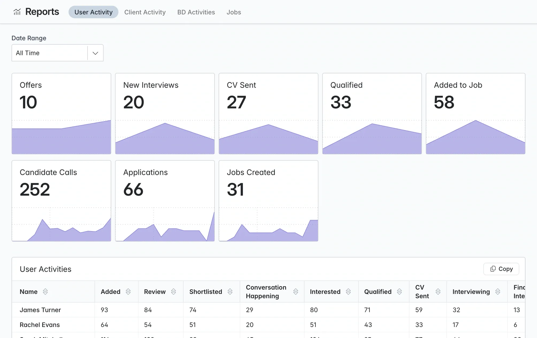Image resolution: width=537 pixels, height=338 pixels.
Task: Sort by CV Sent column icon
Action: (438, 292)
